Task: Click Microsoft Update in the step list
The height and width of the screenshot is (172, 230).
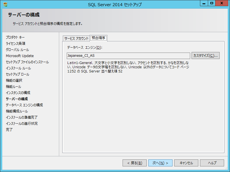Action: tap(20, 56)
